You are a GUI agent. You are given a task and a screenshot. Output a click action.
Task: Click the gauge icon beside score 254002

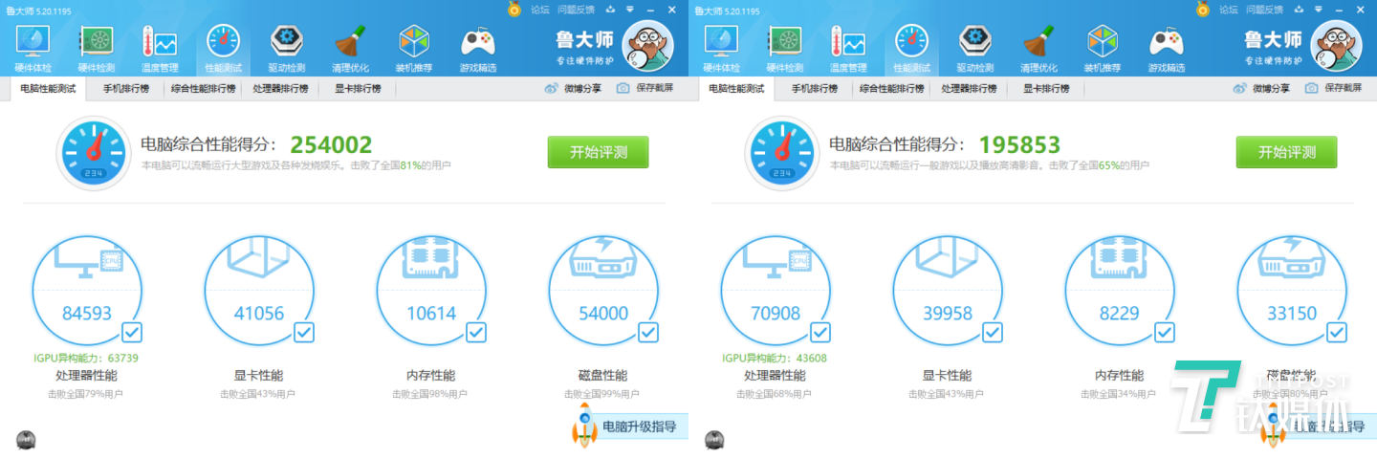coord(93,151)
